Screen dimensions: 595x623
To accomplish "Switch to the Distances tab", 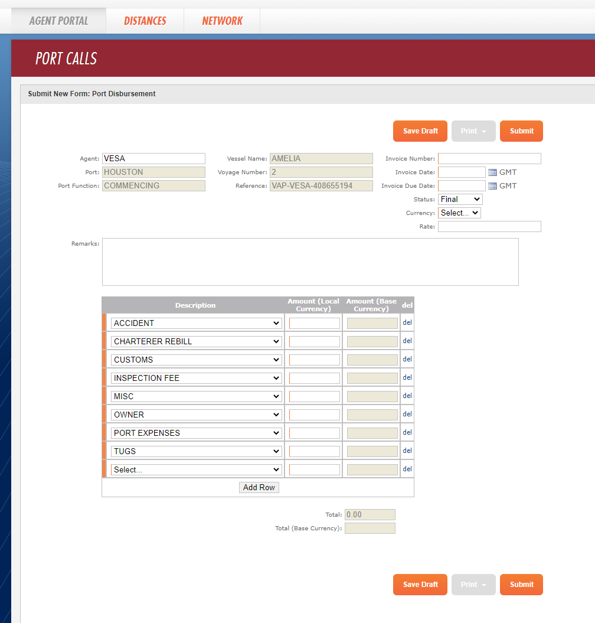I will [x=145, y=20].
